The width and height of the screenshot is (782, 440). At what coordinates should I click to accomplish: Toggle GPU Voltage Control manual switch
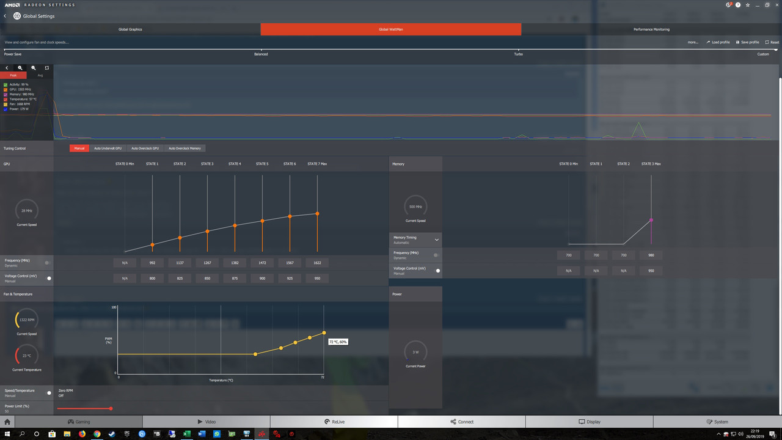[48, 278]
